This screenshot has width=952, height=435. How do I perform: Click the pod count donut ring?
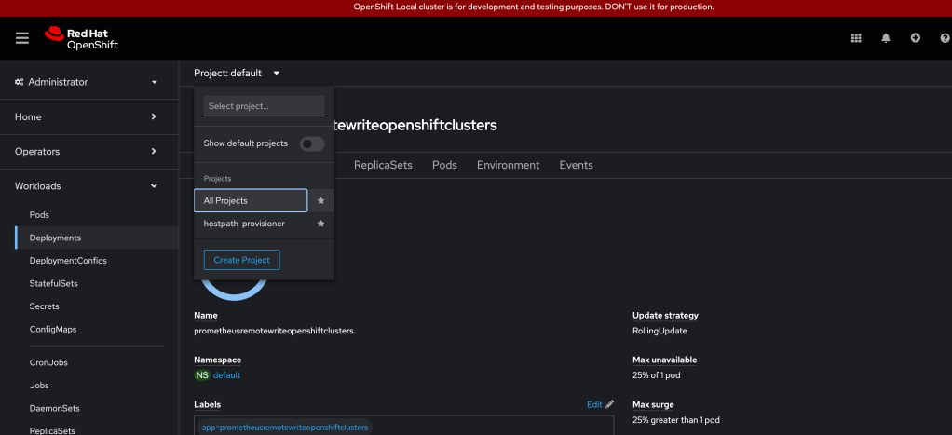tap(234, 291)
